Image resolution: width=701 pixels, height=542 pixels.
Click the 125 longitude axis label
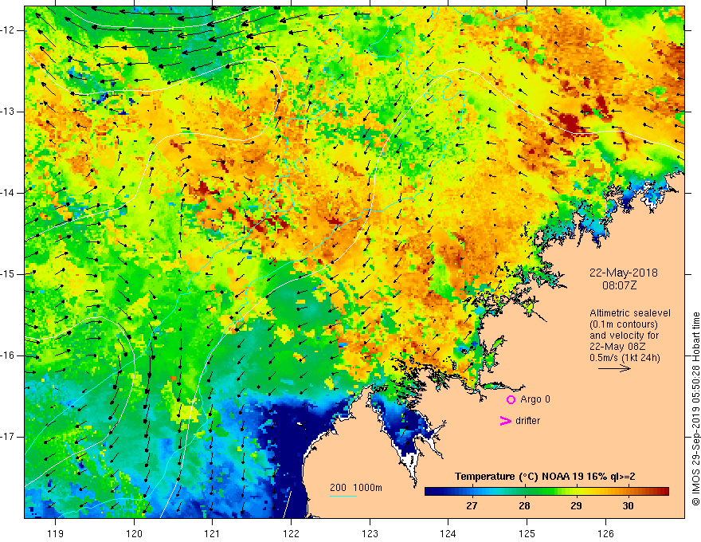coord(527,533)
